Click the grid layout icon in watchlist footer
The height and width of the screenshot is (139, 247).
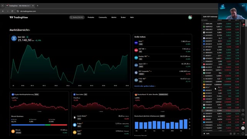231,134
